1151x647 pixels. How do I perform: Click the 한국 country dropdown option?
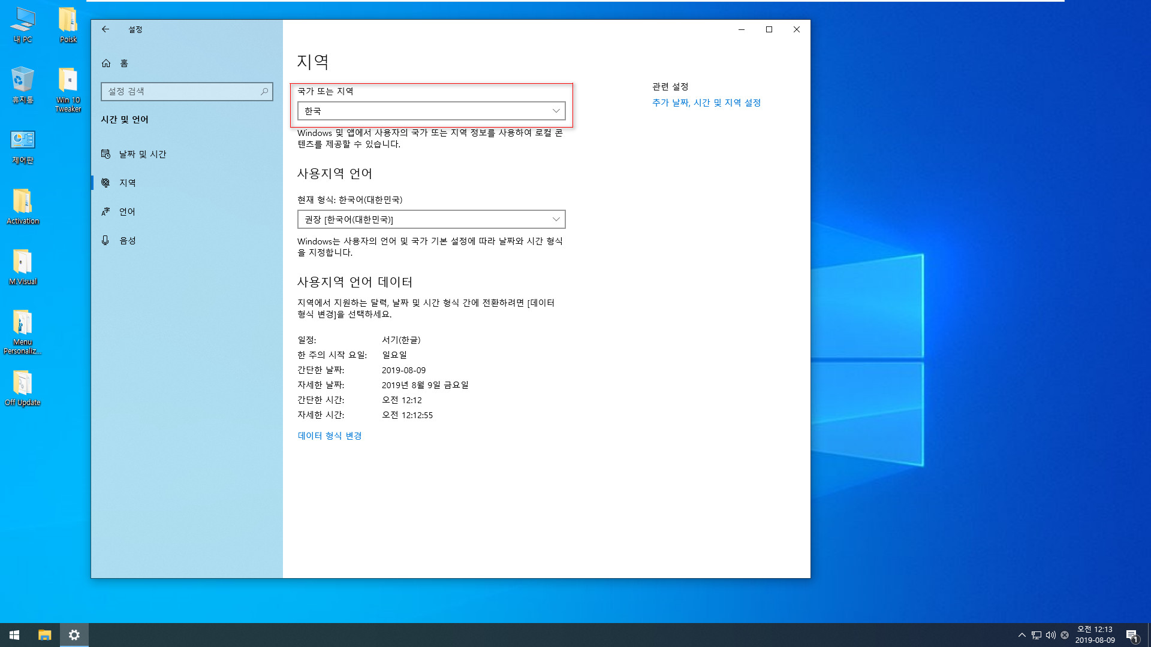pyautogui.click(x=431, y=111)
